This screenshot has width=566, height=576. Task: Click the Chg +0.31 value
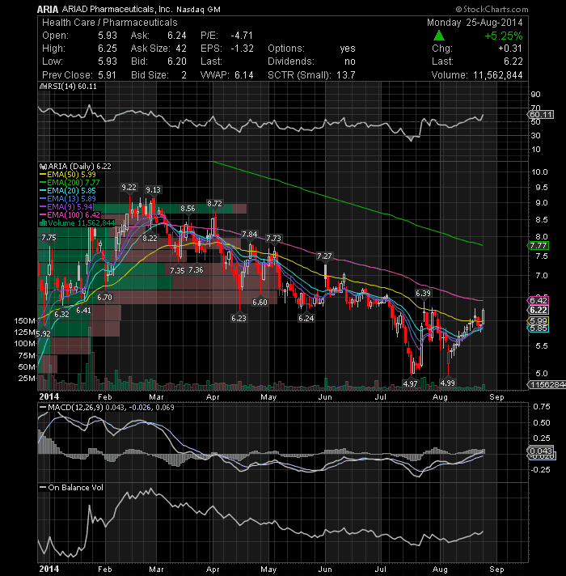pos(510,49)
